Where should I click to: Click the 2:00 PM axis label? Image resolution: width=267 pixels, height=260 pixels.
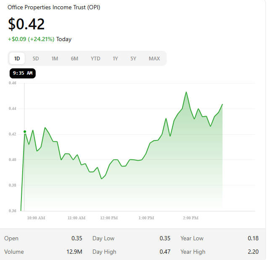point(191,218)
